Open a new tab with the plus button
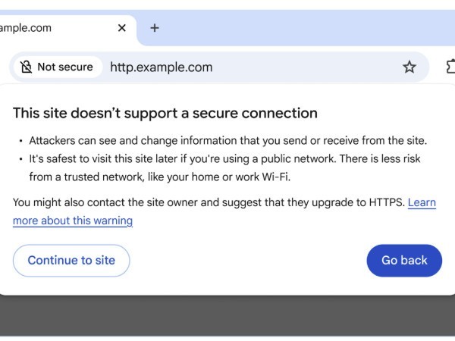455x341 pixels. (x=155, y=28)
